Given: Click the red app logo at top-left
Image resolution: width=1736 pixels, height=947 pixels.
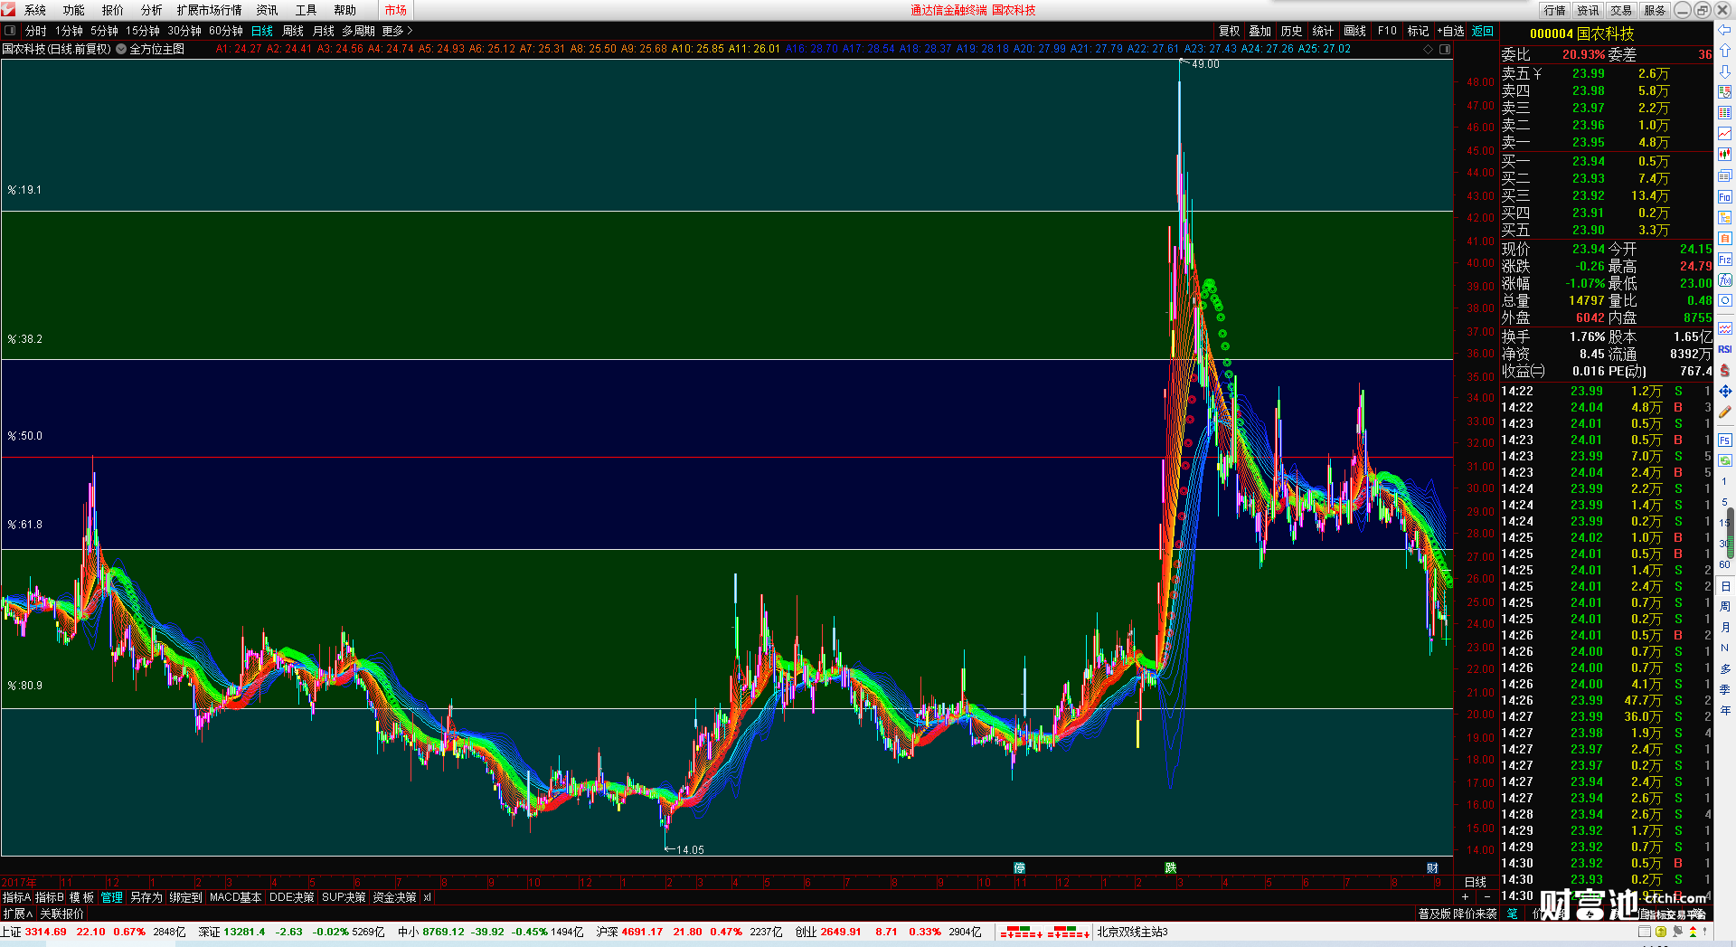Looking at the screenshot, I should 8,10.
